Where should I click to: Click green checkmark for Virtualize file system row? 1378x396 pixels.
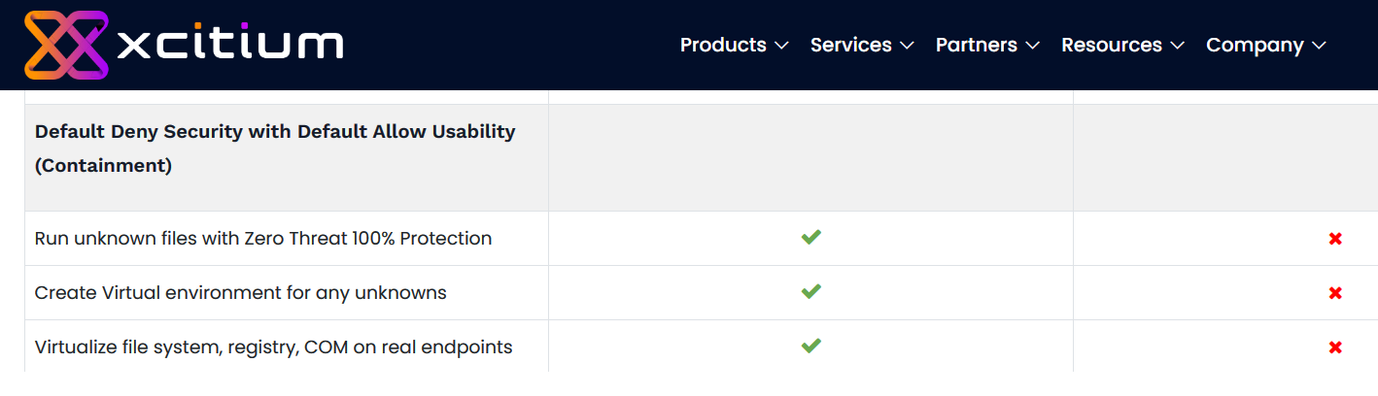(811, 346)
